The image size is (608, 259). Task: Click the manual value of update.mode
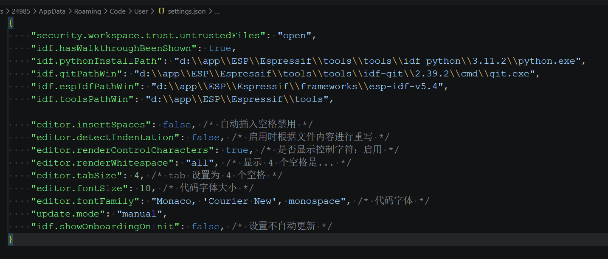click(140, 213)
